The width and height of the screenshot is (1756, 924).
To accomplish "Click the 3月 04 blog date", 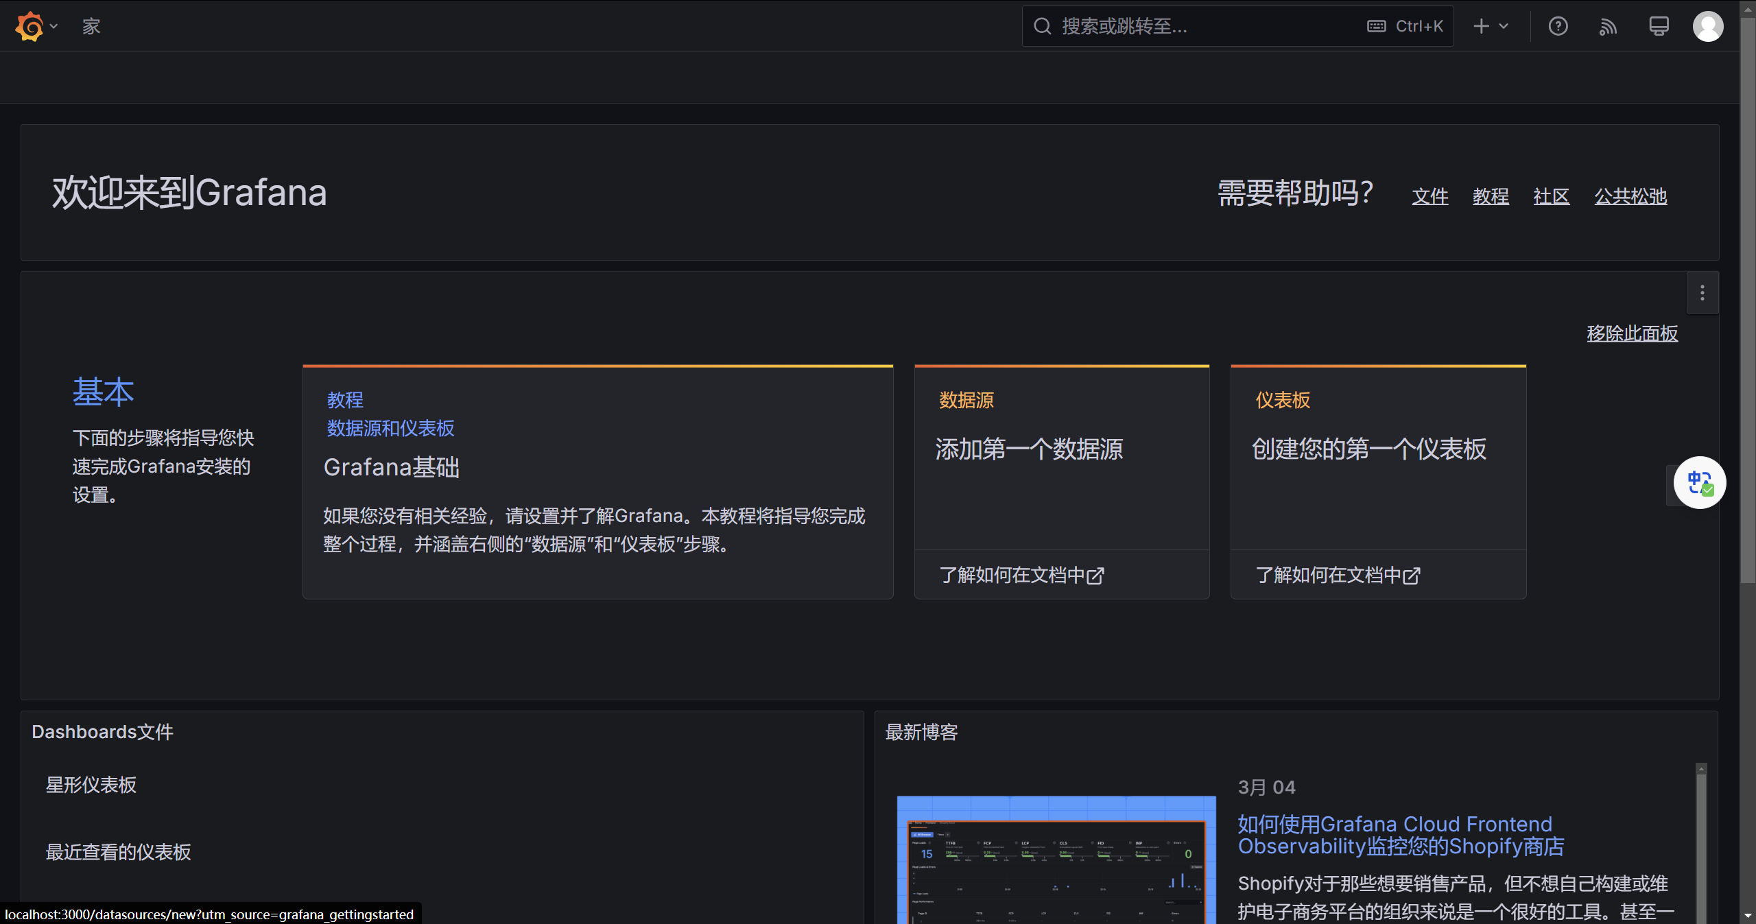I will tap(1266, 787).
